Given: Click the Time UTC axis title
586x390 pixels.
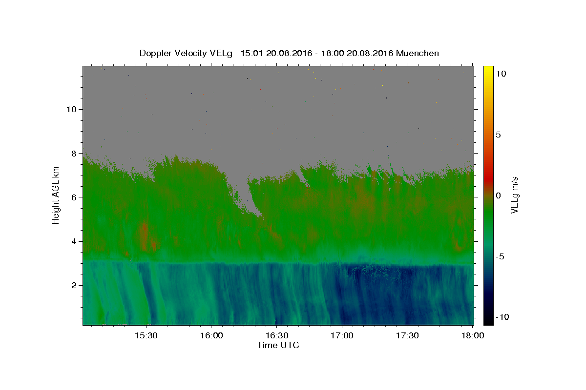Looking at the screenshot, I should click(278, 345).
